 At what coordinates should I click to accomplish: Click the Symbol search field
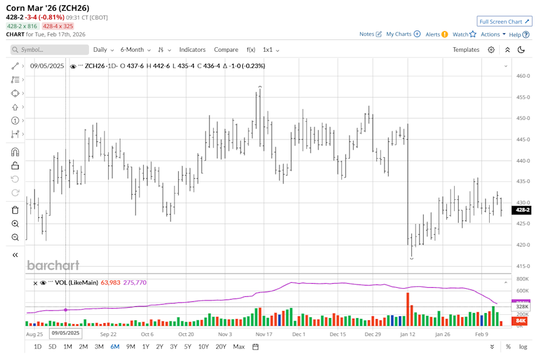pos(48,50)
